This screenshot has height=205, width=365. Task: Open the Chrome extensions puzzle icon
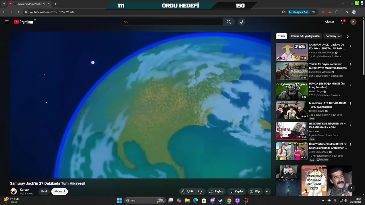[x=337, y=12]
